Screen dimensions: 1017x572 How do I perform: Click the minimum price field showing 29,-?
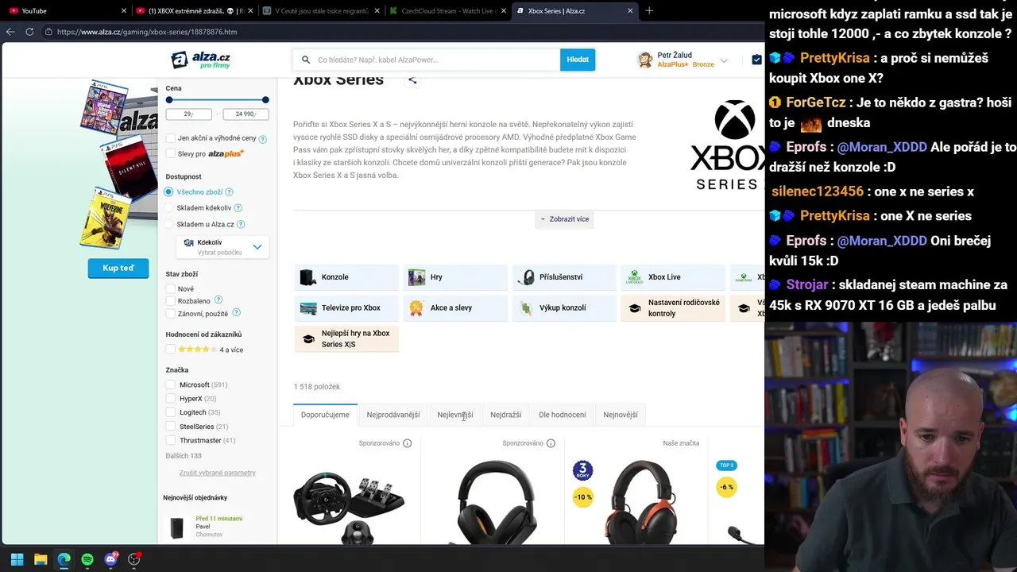tap(189, 114)
